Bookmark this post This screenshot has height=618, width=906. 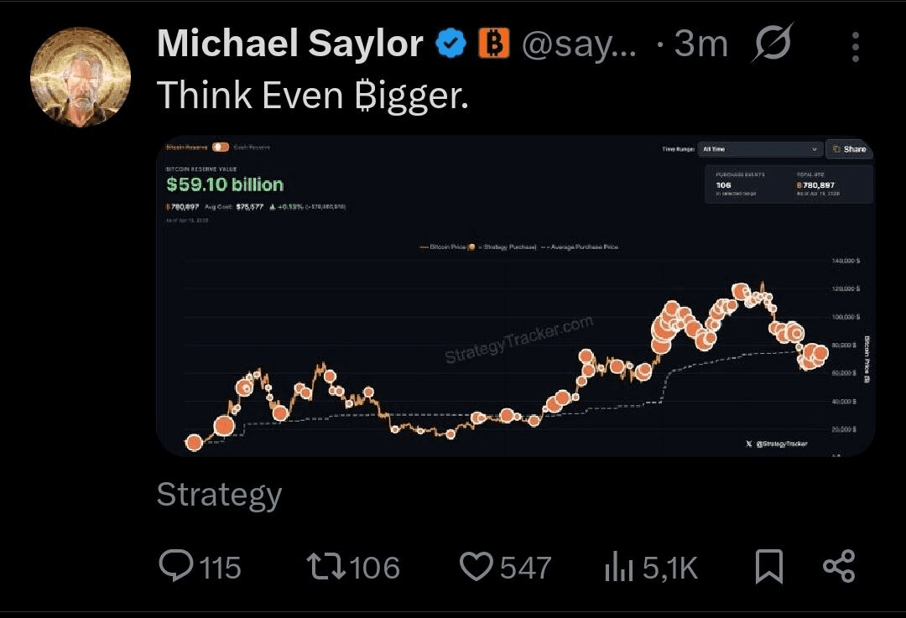click(x=768, y=567)
